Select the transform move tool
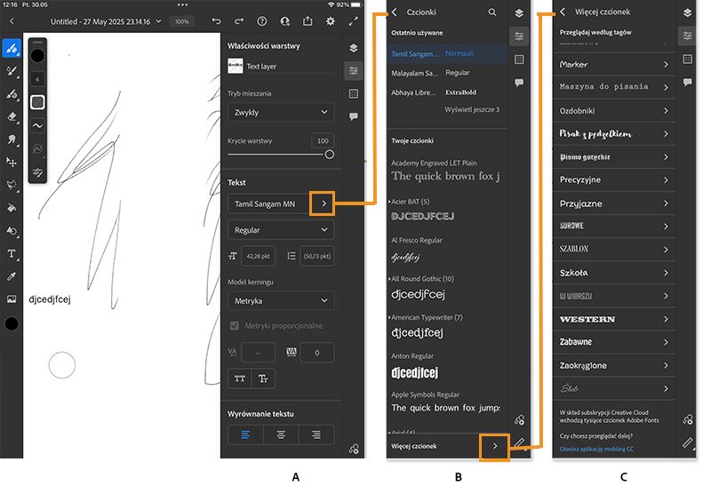 pyautogui.click(x=12, y=162)
